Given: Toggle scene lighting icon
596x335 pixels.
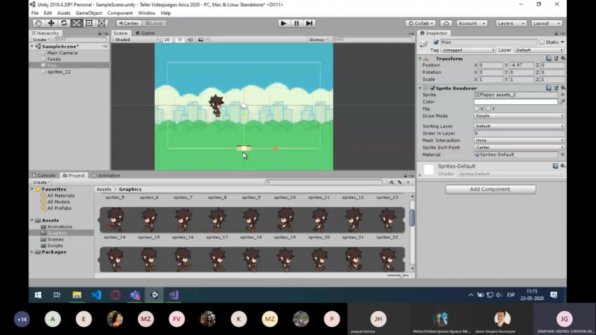Looking at the screenshot, I should pos(180,39).
